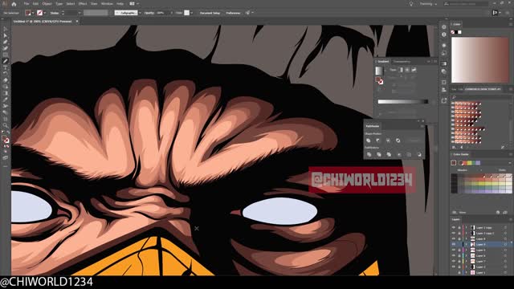Open the Effect menu
Screen dimensions: 514x289
pos(83,4)
